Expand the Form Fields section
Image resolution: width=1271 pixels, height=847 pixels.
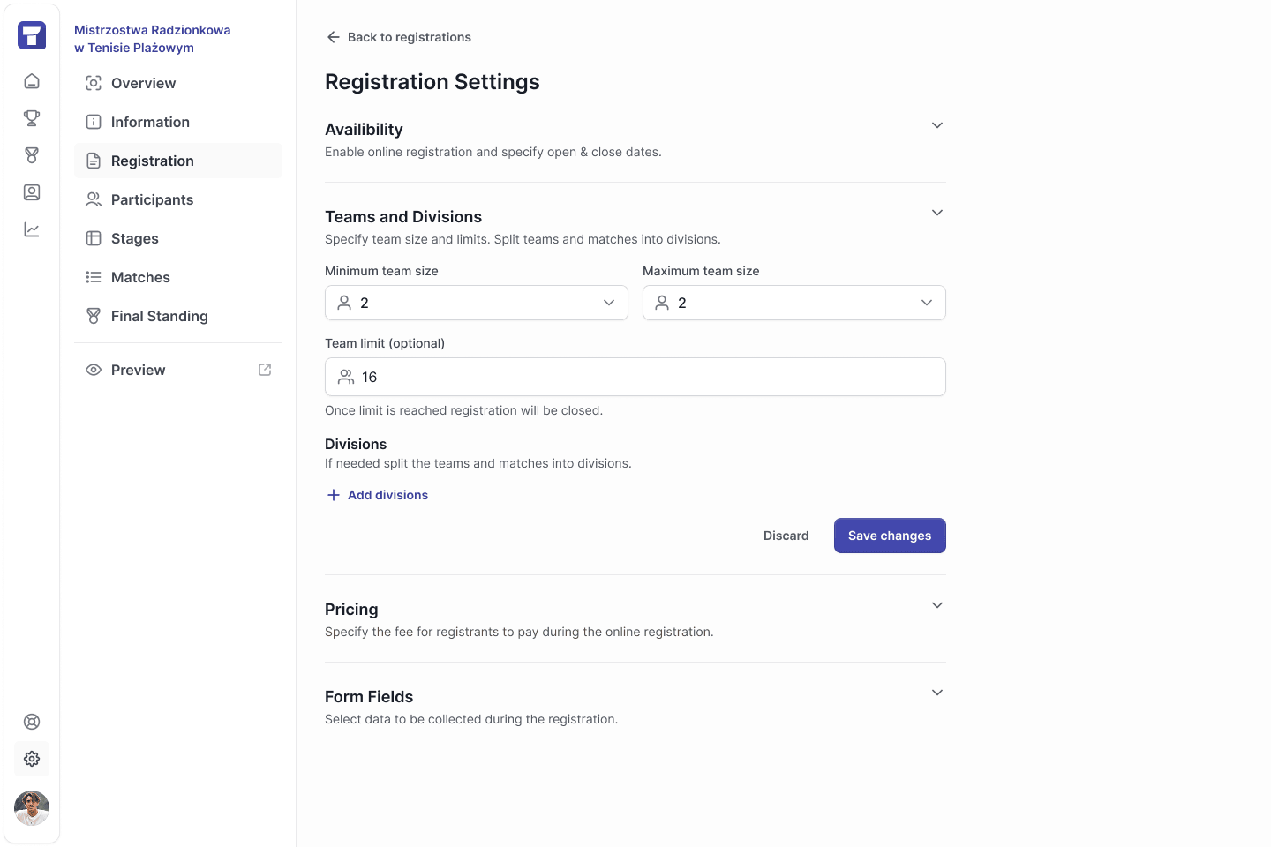(937, 693)
